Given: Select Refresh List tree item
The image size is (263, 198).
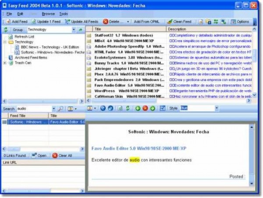Looking at the screenshot, I should point(24,36).
